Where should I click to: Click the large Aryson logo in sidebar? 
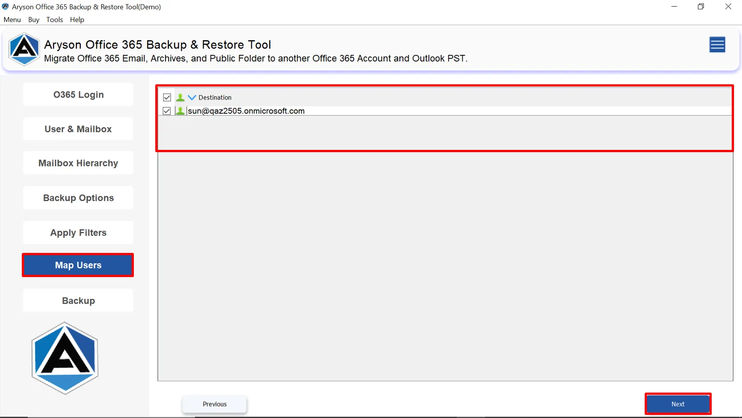65,358
